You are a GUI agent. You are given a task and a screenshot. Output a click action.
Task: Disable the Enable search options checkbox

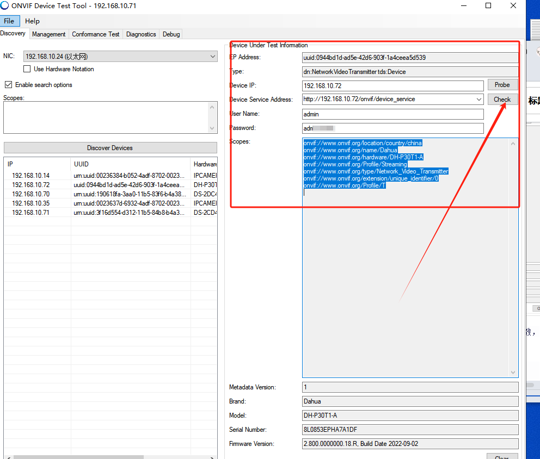[8, 84]
